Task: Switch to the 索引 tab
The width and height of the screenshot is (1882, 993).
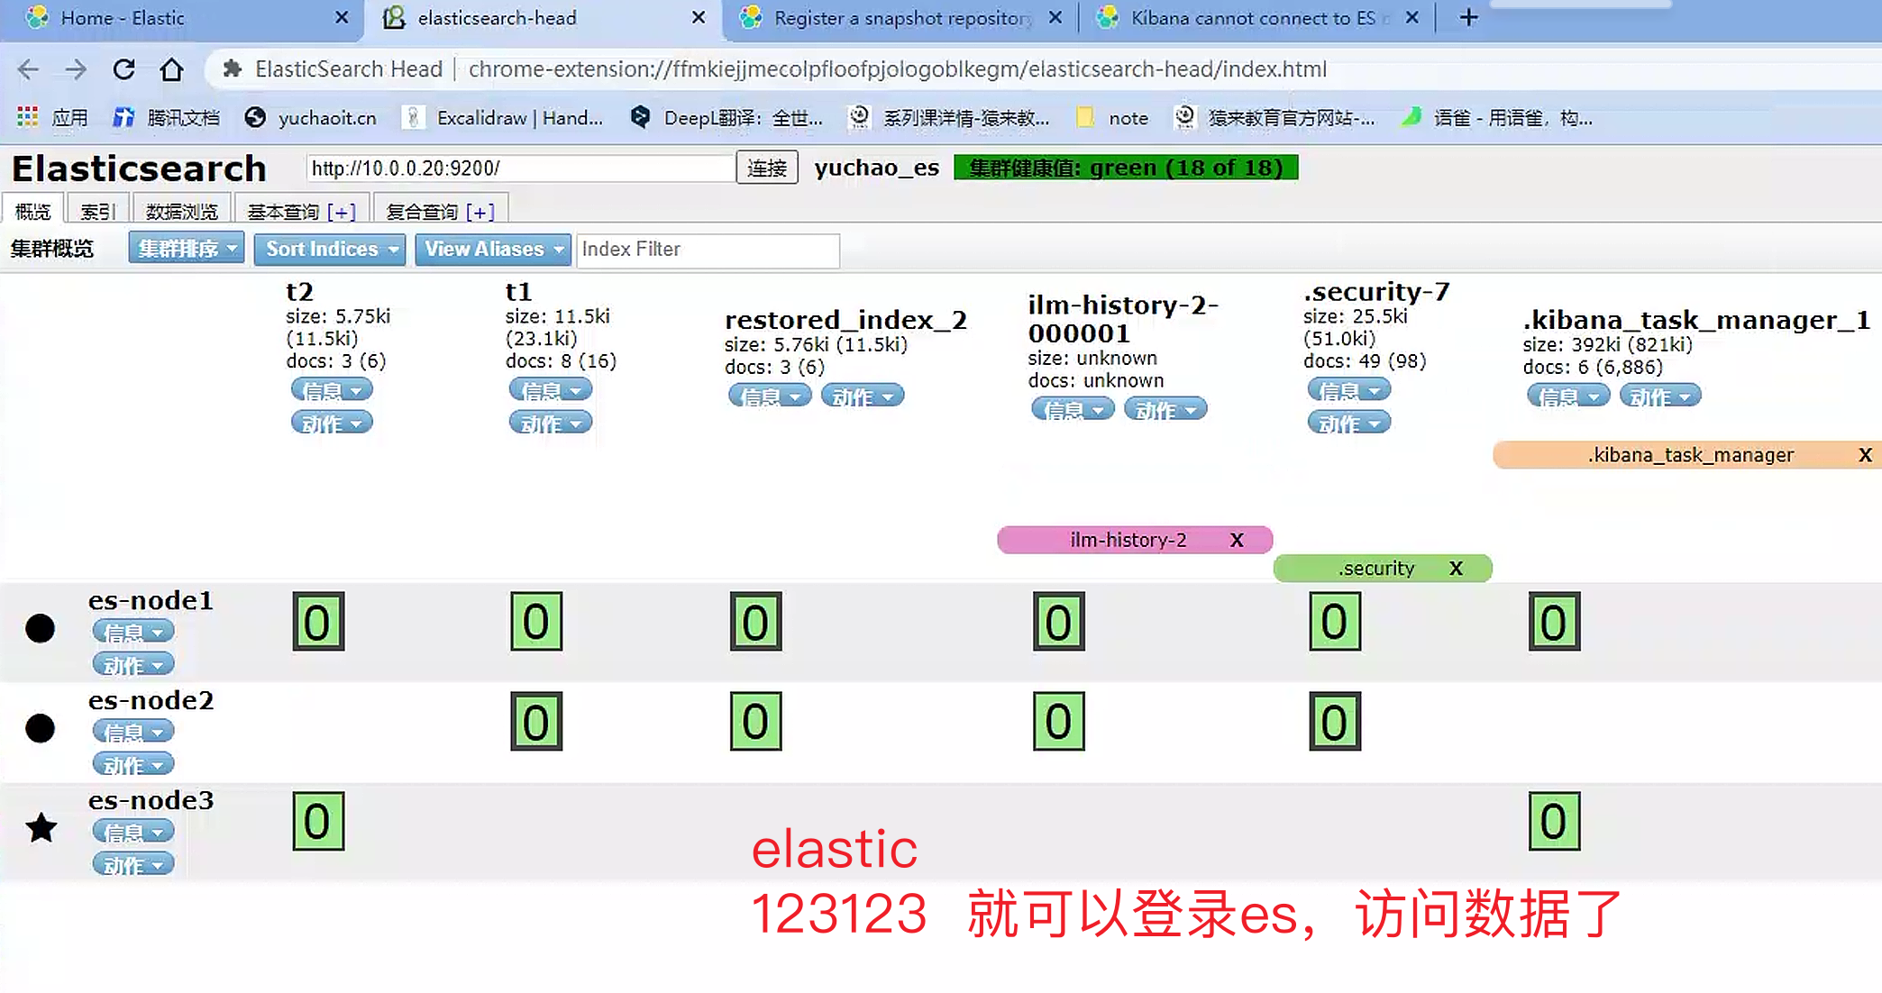Action: [97, 209]
